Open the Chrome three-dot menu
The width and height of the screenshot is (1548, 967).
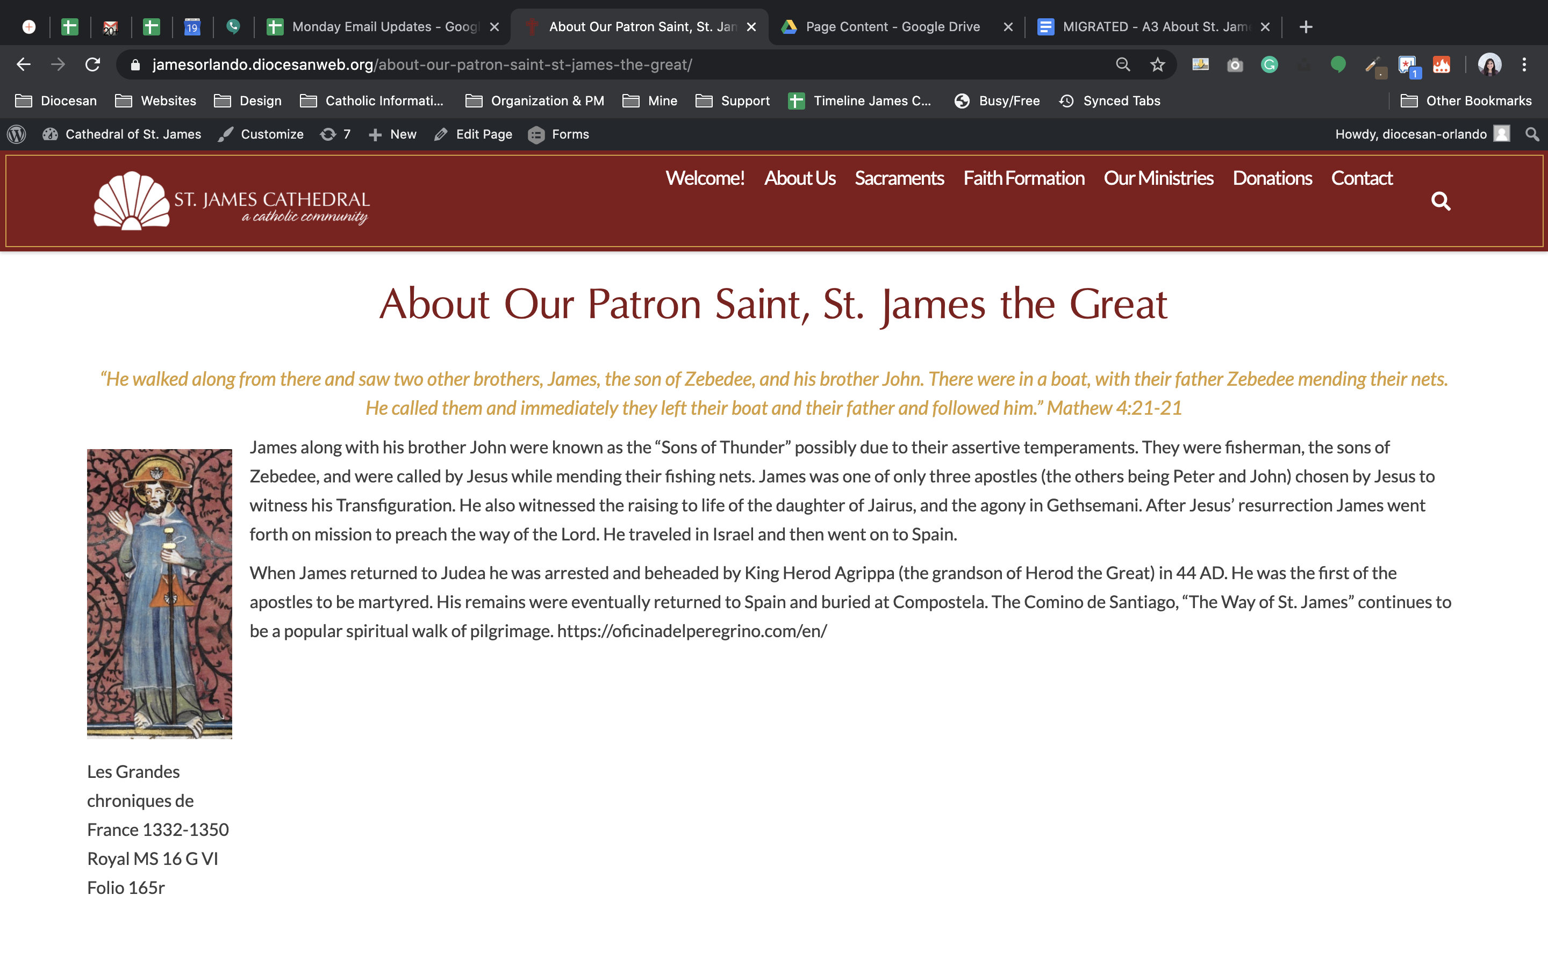[1524, 64]
